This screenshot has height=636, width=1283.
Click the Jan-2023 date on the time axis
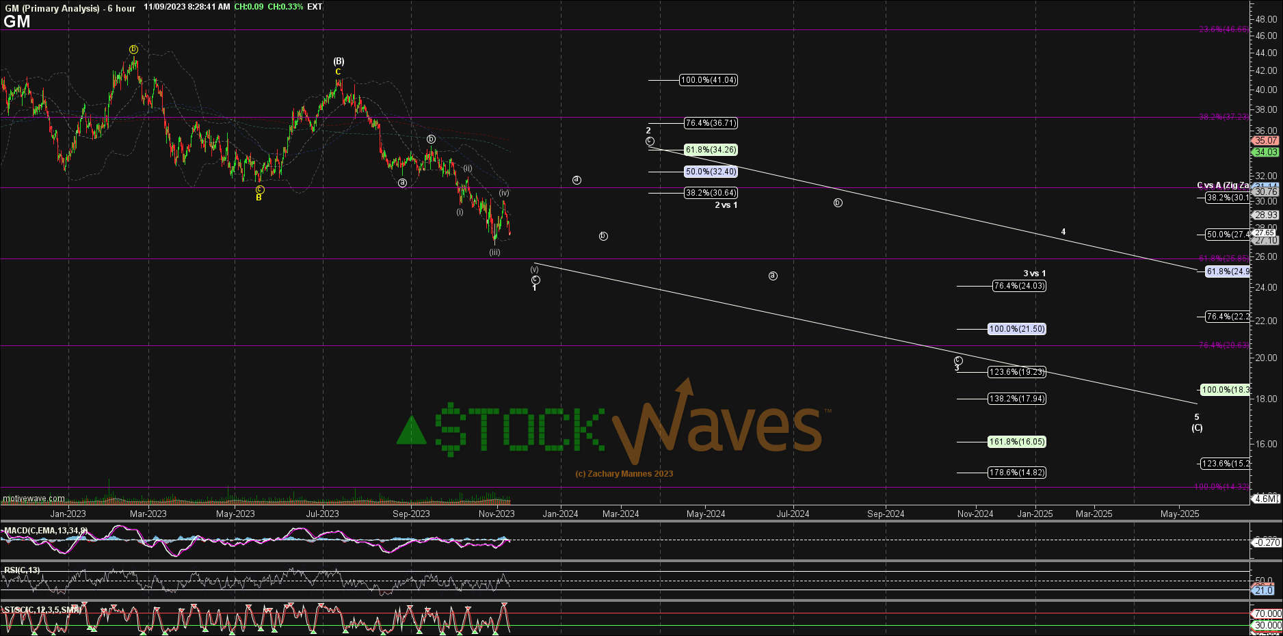(x=68, y=514)
